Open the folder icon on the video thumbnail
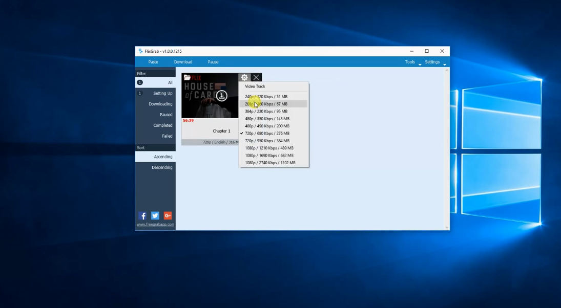561x308 pixels. [187, 78]
